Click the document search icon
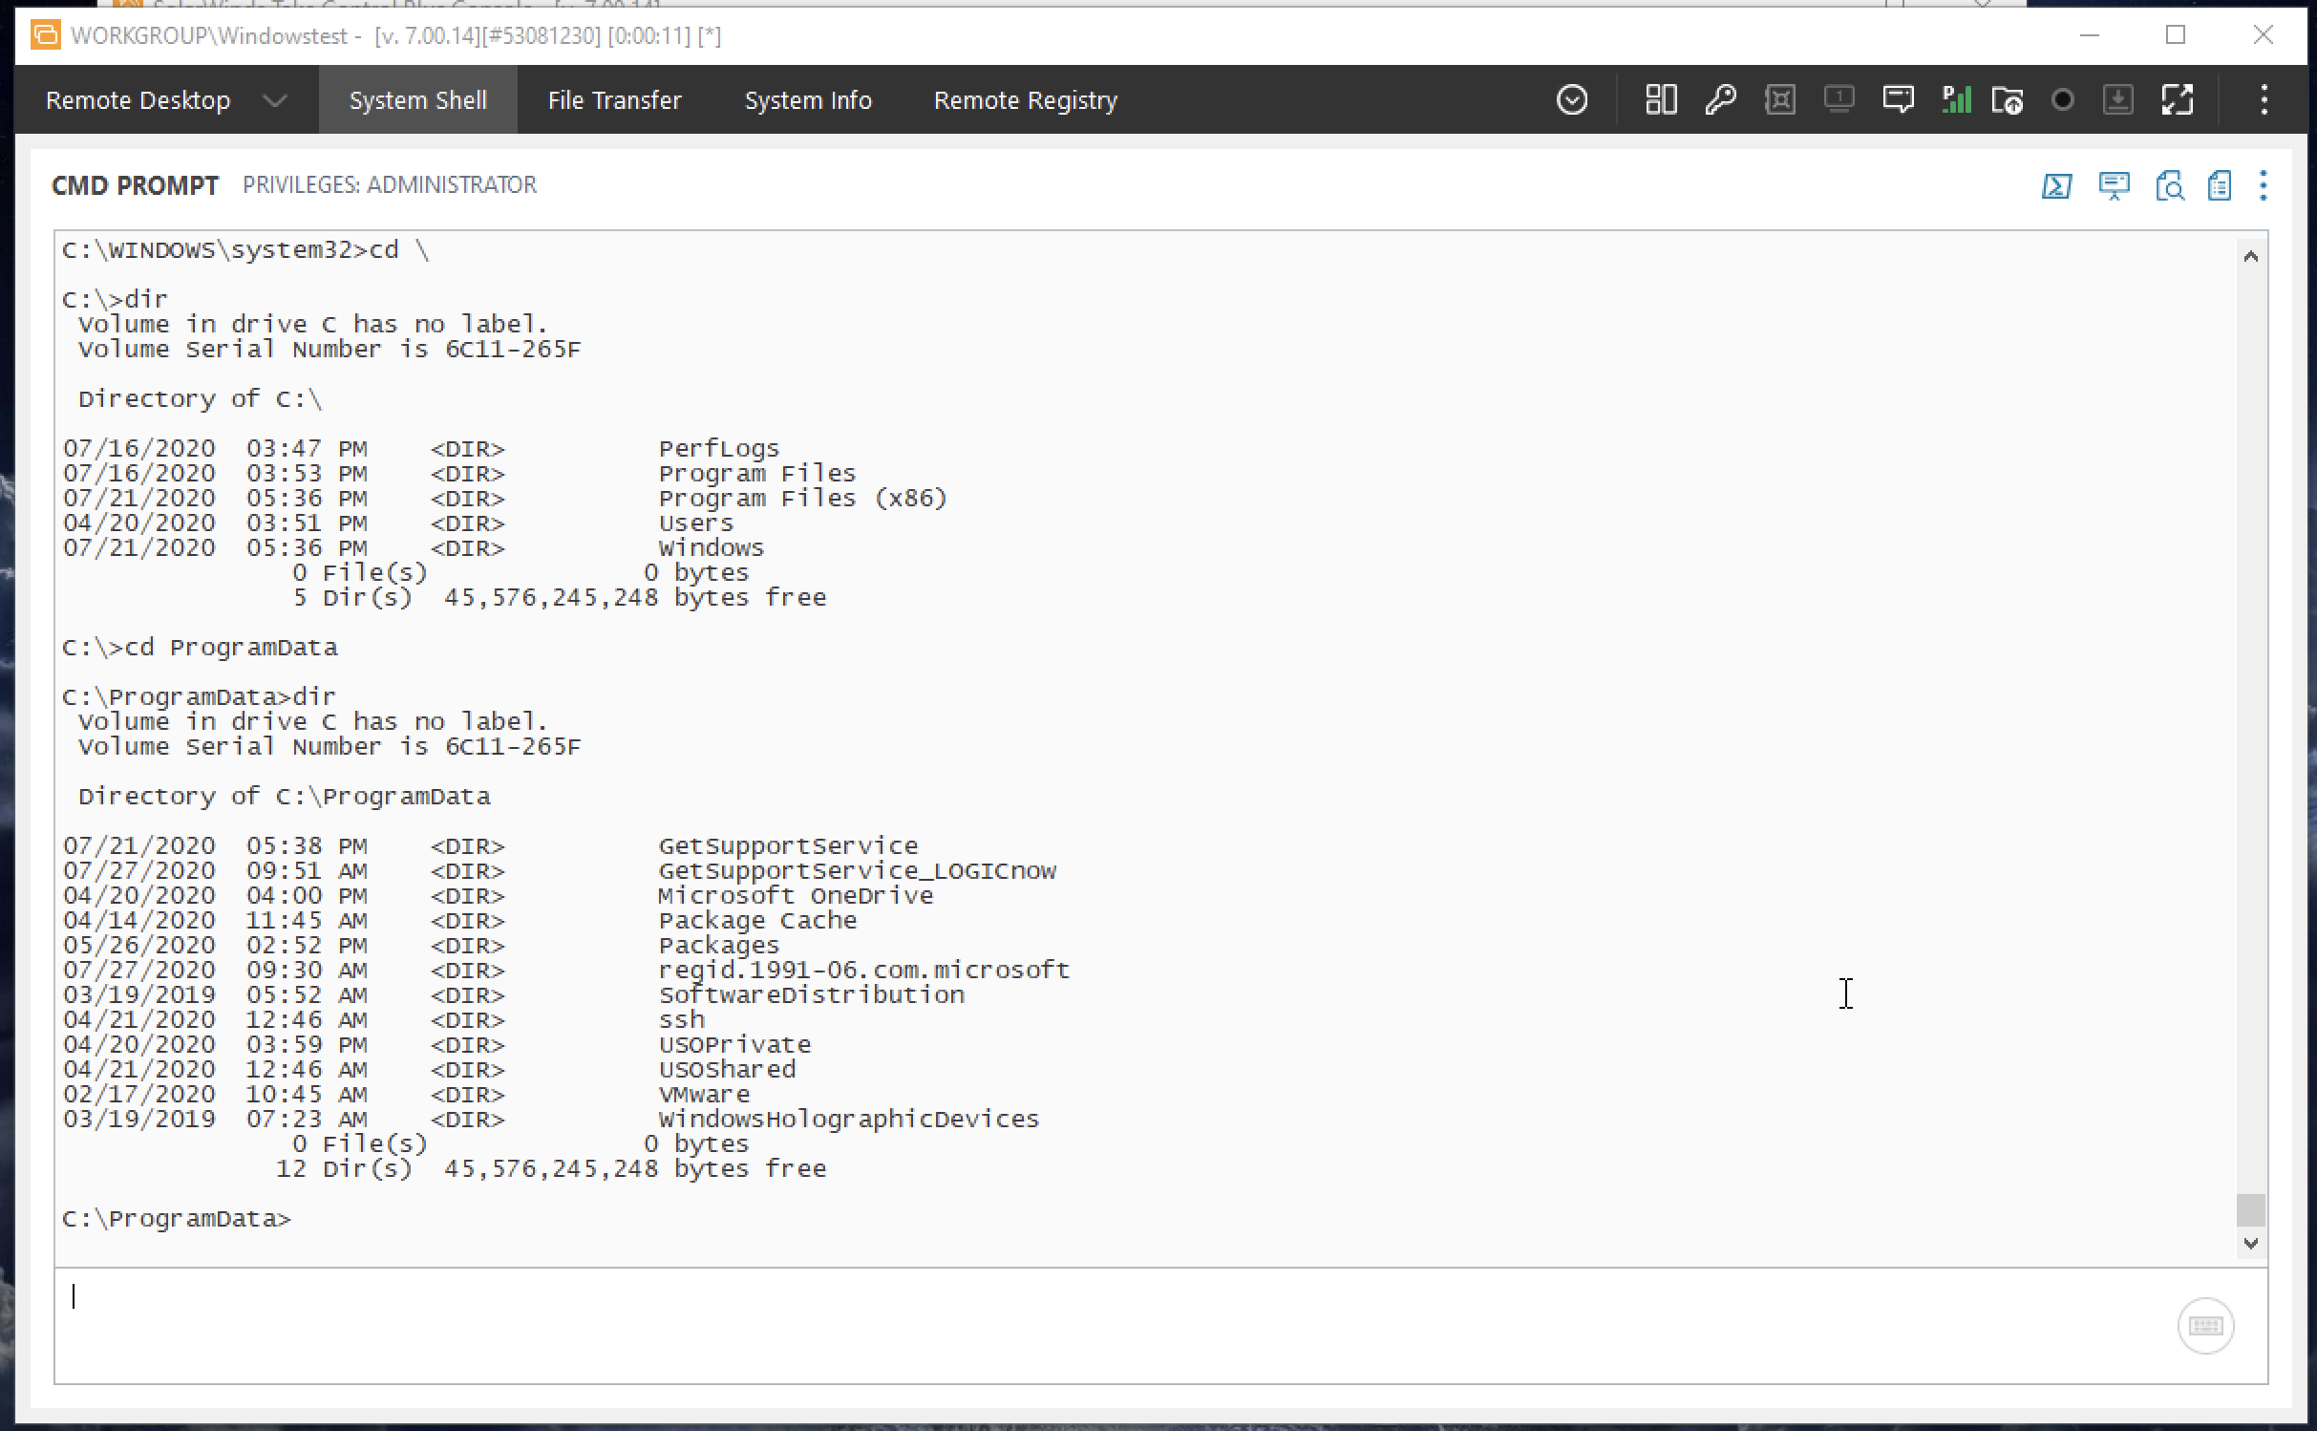Viewport: 2317px width, 1431px height. click(2169, 185)
